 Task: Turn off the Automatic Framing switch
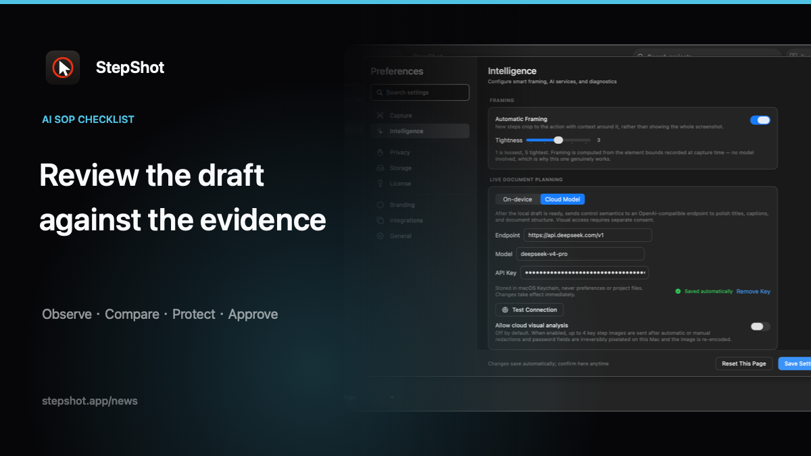[x=760, y=120]
